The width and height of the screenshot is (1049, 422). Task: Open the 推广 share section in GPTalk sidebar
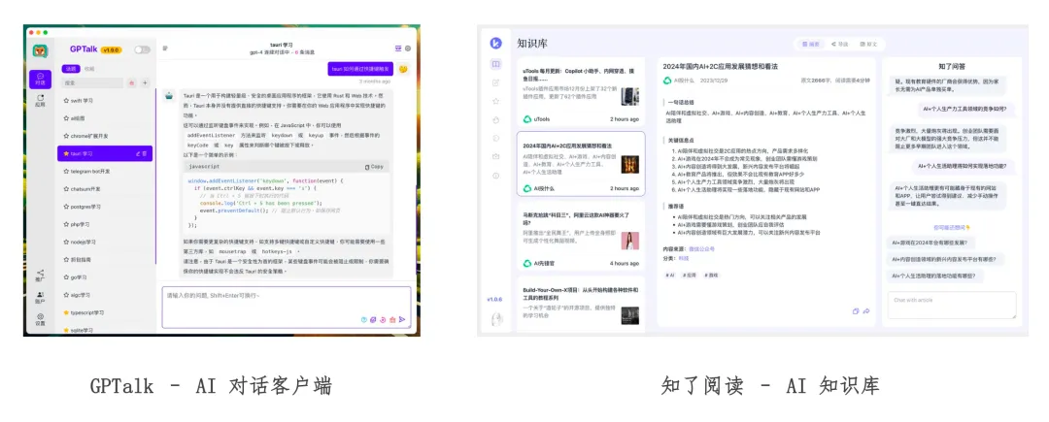40,276
